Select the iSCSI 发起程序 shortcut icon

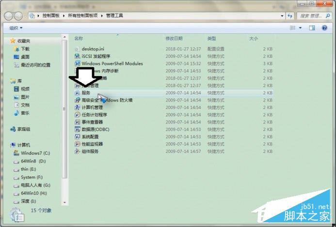tap(77, 56)
